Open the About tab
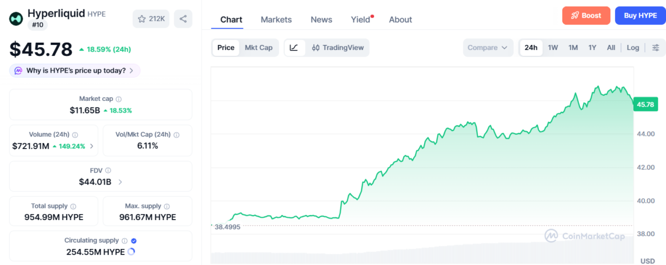Screen dimensions: 666x265 (400, 19)
